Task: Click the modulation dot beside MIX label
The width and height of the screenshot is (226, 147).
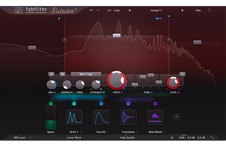Action: [x=55, y=92]
